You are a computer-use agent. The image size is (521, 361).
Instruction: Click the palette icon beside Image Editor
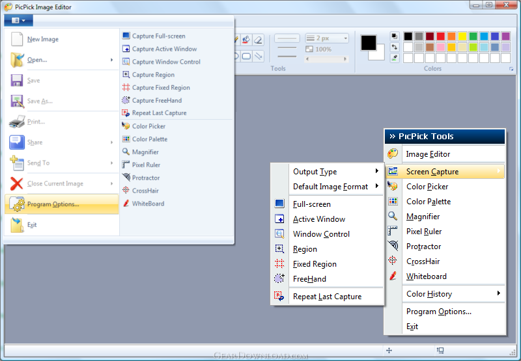point(393,154)
